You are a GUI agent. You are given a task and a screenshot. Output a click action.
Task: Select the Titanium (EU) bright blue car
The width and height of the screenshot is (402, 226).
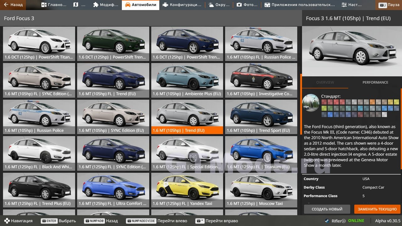point(261,153)
